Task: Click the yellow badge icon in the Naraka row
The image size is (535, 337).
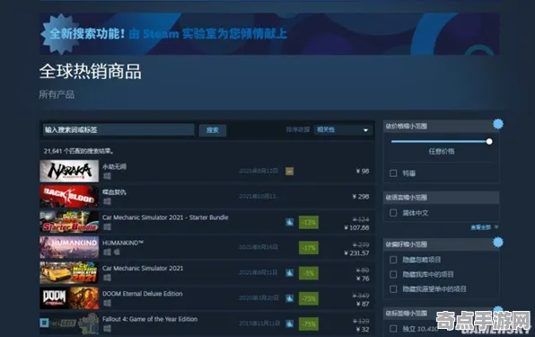Action: (x=289, y=171)
